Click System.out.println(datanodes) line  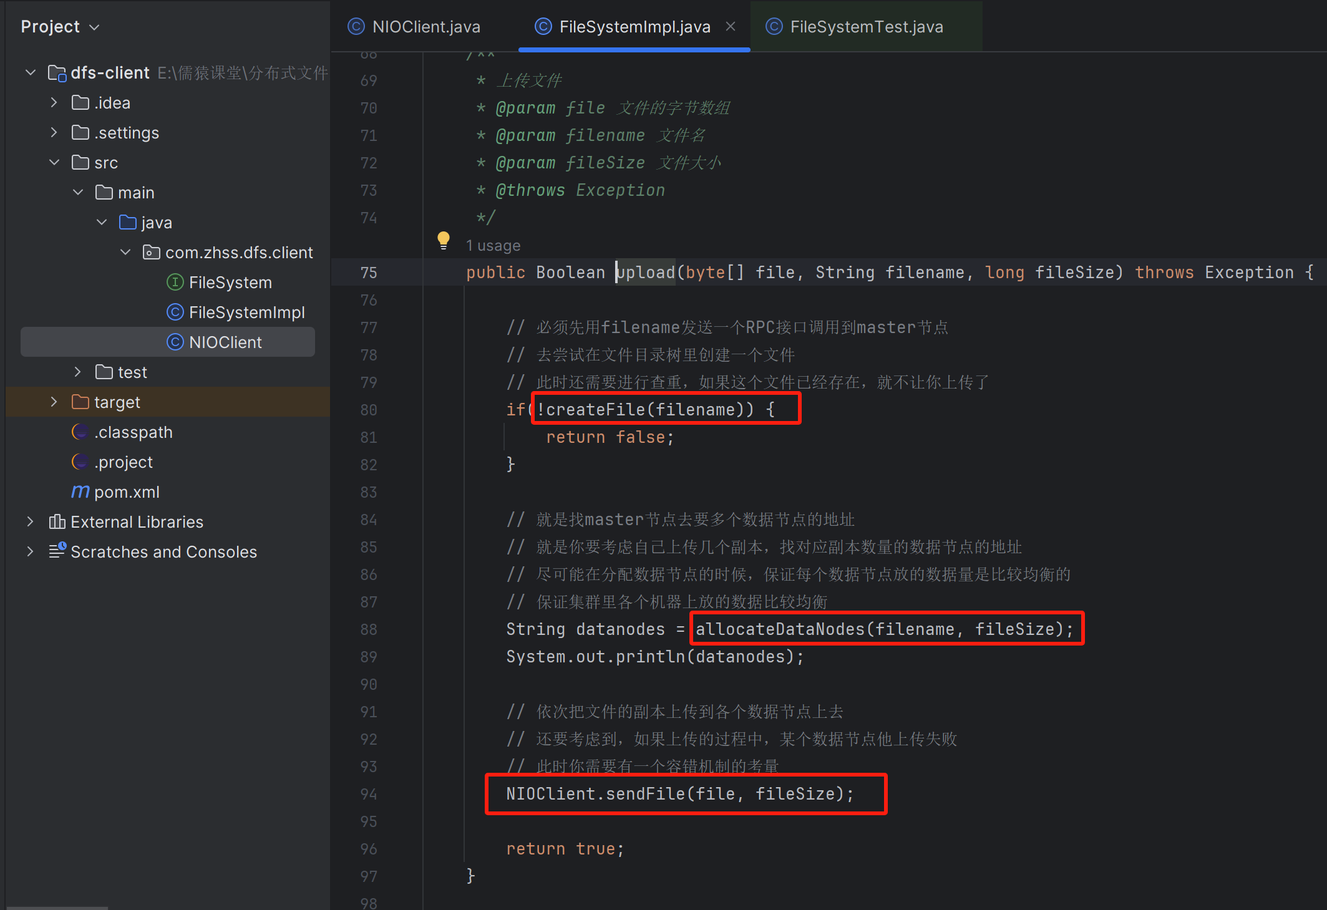pos(655,657)
